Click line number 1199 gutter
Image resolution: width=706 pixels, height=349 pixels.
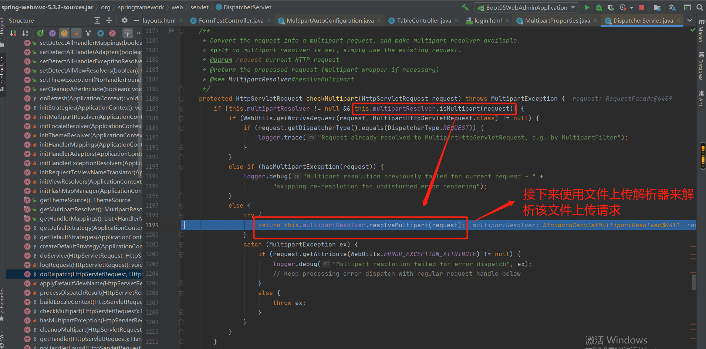click(x=152, y=225)
